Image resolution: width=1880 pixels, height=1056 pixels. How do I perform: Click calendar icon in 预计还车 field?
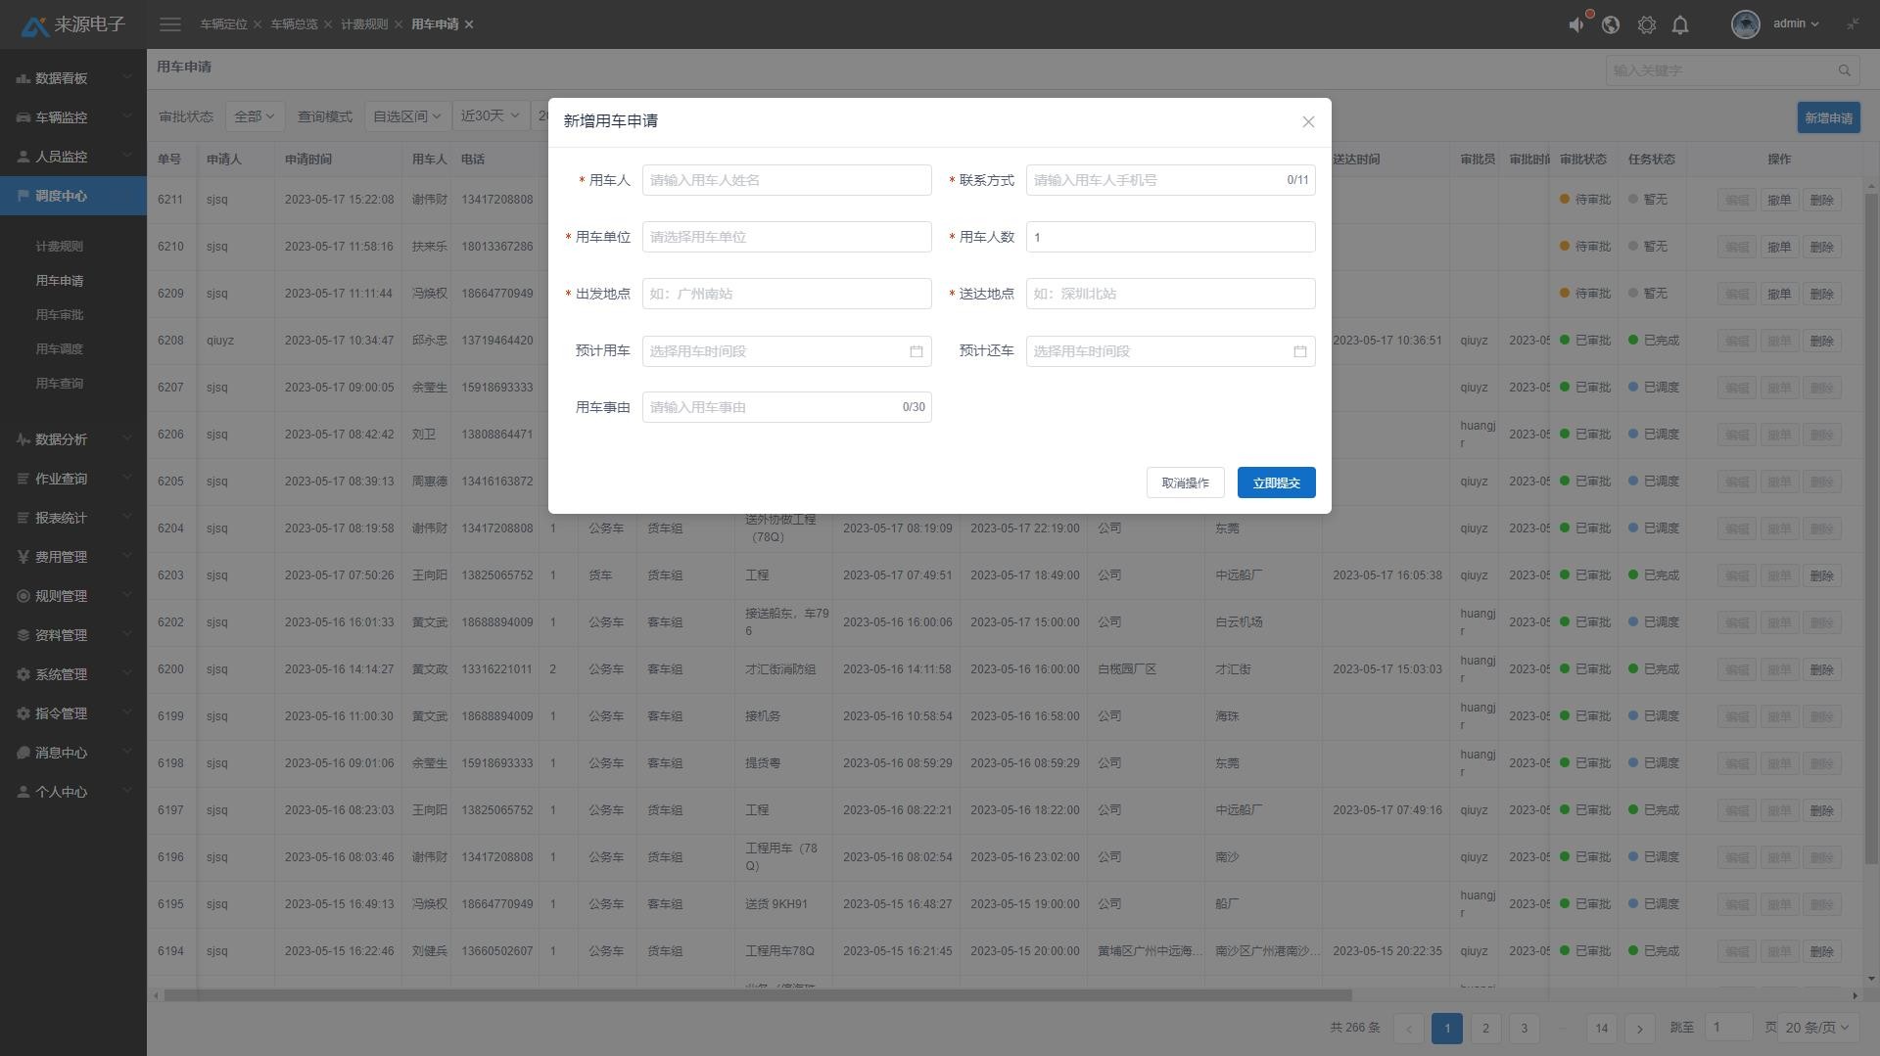coord(1300,351)
